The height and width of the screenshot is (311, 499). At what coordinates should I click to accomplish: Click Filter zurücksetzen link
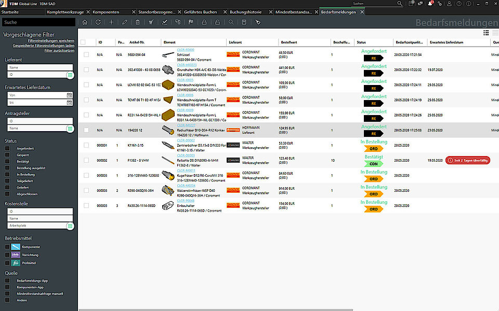59,50
